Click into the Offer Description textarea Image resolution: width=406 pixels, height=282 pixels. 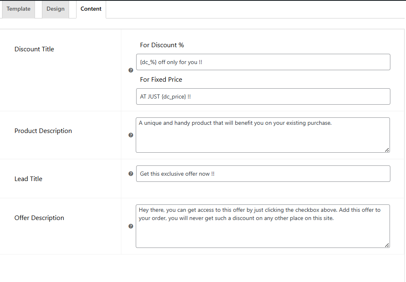263,226
